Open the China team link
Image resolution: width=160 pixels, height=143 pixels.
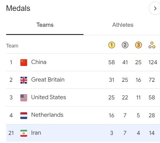[39, 62]
